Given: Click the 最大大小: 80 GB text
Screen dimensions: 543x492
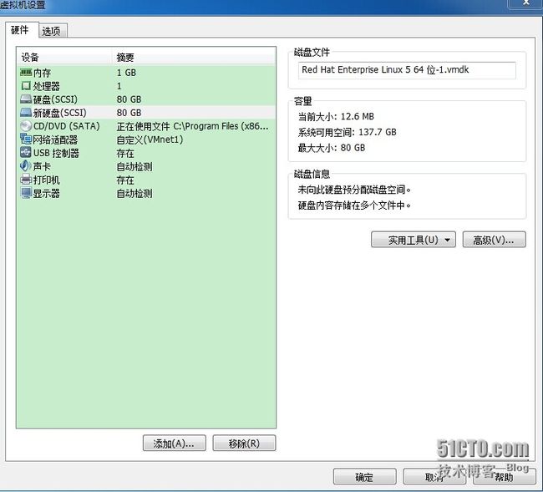Looking at the screenshot, I should point(332,148).
